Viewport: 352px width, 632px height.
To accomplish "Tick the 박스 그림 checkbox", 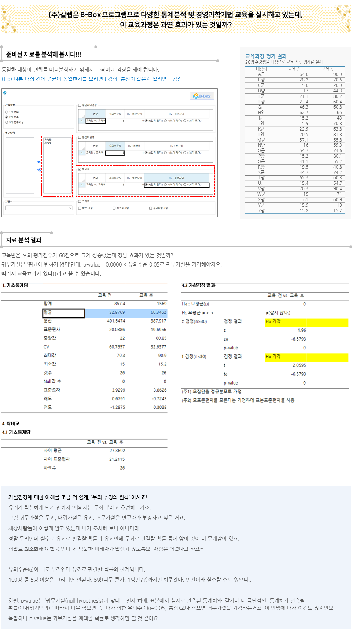I will point(80,208).
